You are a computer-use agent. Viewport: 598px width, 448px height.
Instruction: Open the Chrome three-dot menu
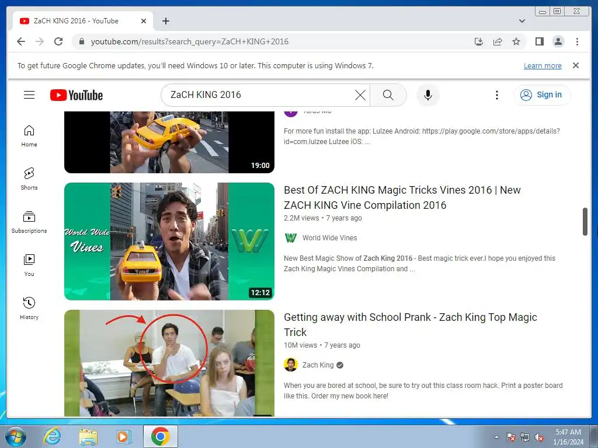(577, 41)
